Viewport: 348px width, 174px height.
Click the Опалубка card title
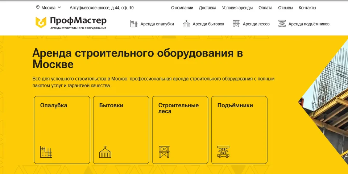click(x=54, y=105)
